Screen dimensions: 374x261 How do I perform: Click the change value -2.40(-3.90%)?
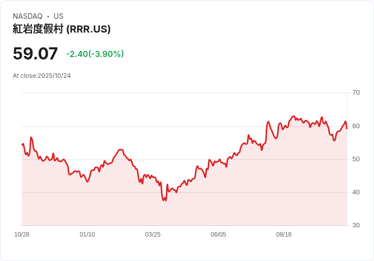pyautogui.click(x=95, y=54)
